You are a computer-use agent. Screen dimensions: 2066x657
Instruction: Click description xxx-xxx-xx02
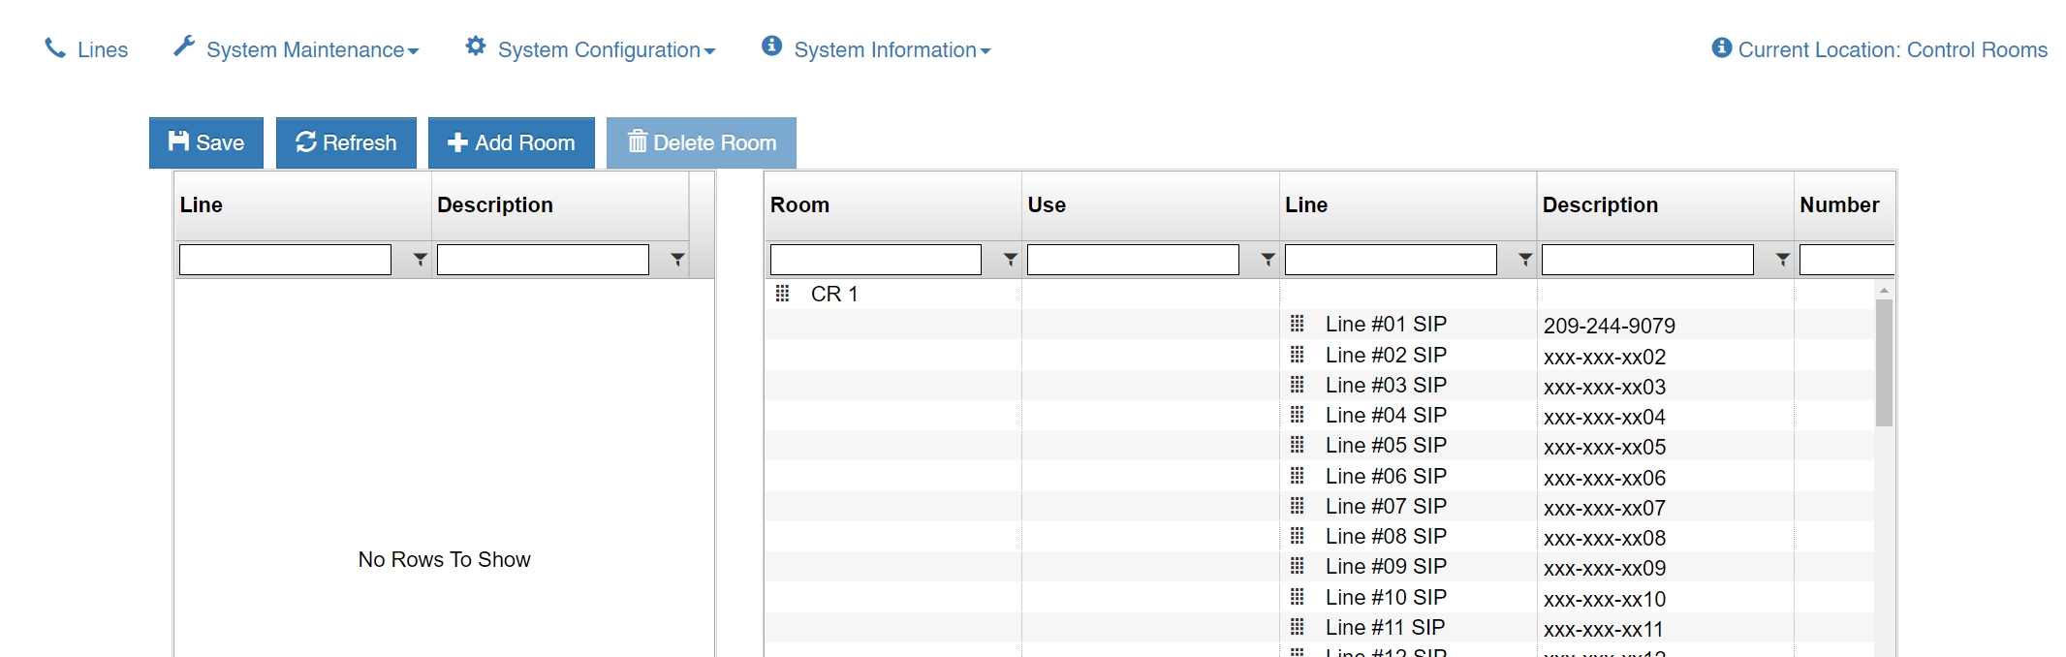click(x=1605, y=358)
